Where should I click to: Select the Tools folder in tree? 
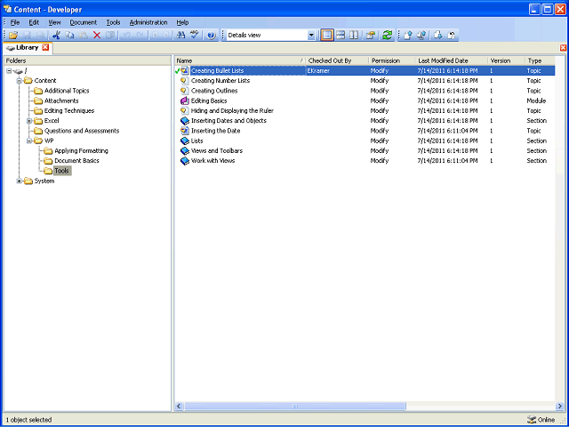62,171
